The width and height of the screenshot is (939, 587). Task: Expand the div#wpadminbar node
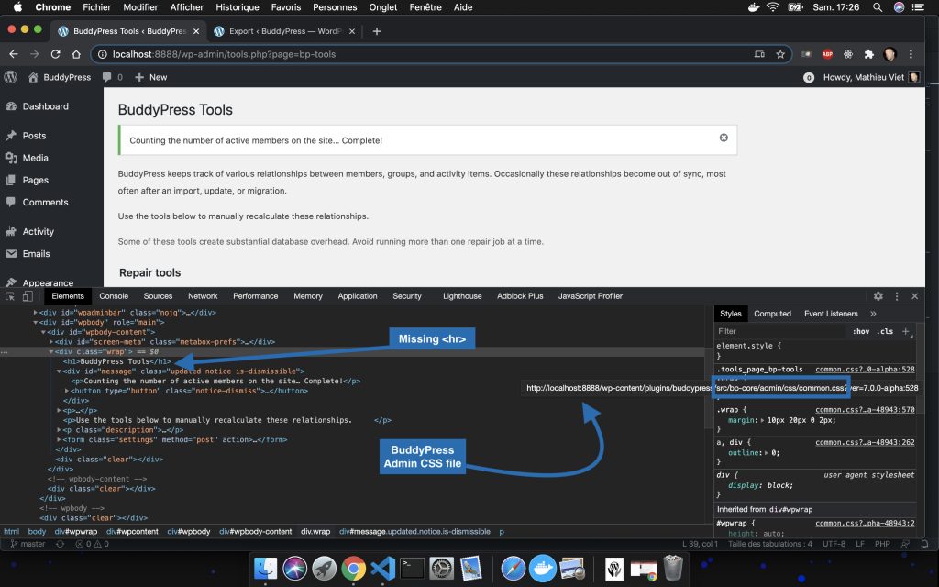click(x=36, y=312)
